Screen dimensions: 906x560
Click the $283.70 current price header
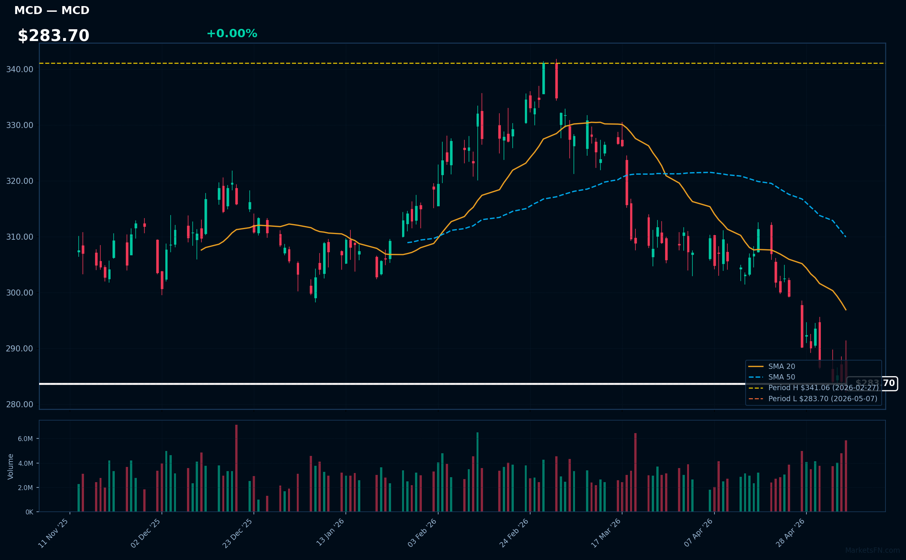coord(54,36)
